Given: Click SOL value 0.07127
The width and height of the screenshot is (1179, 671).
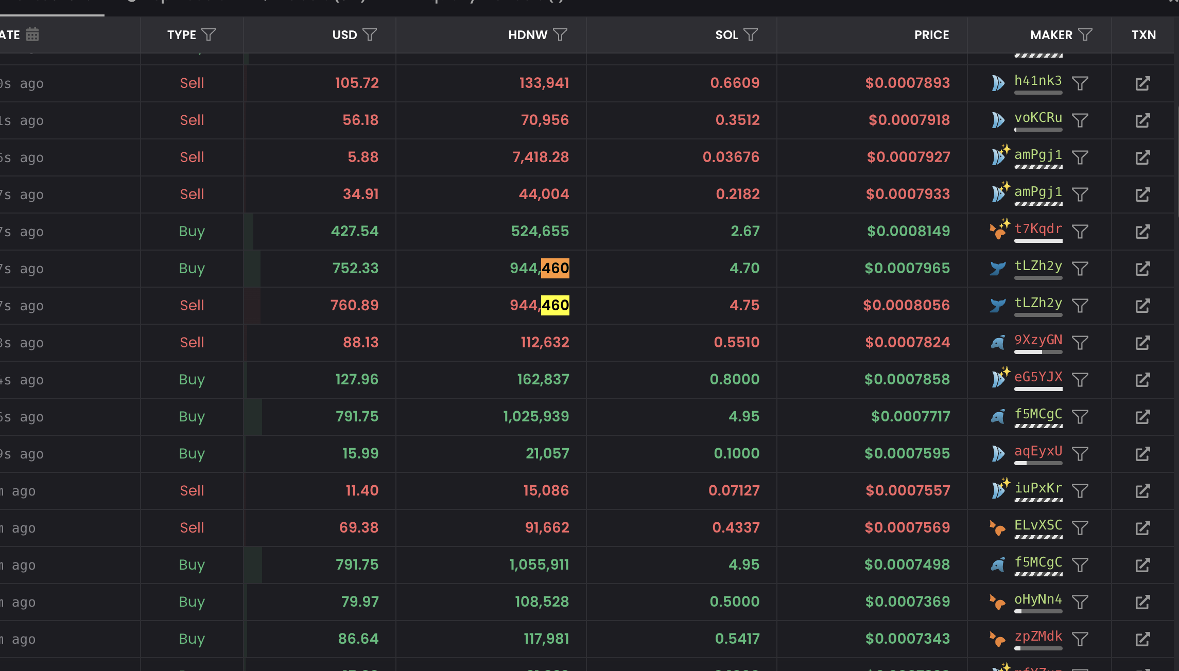Looking at the screenshot, I should [734, 490].
